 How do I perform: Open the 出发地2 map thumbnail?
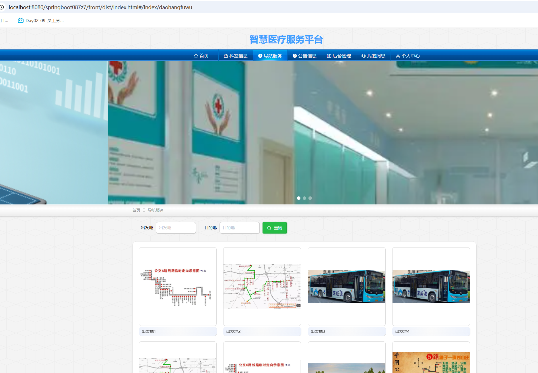coord(262,287)
